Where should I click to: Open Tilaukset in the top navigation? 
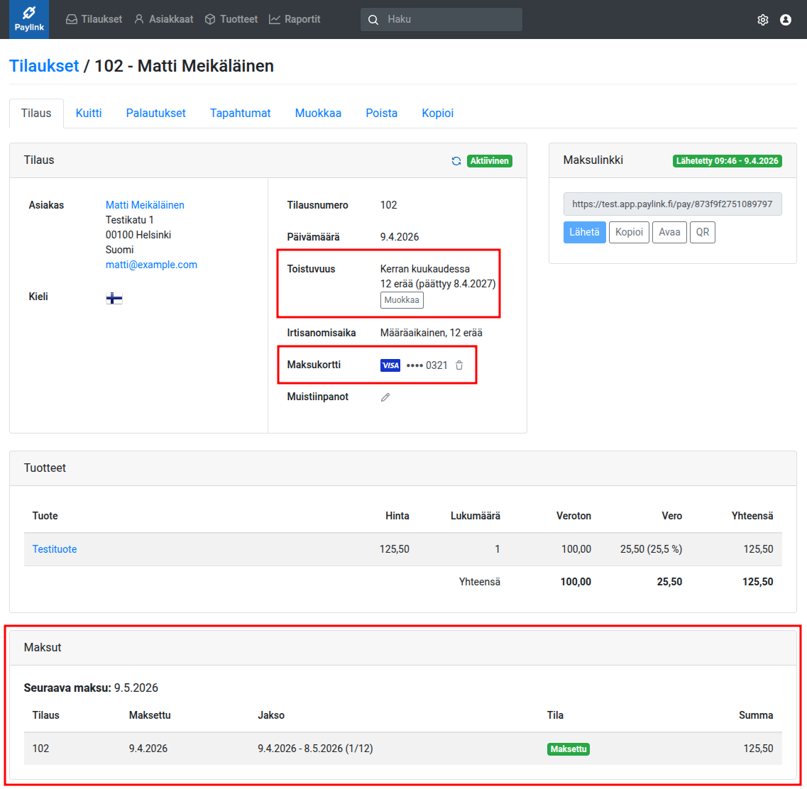click(x=94, y=19)
